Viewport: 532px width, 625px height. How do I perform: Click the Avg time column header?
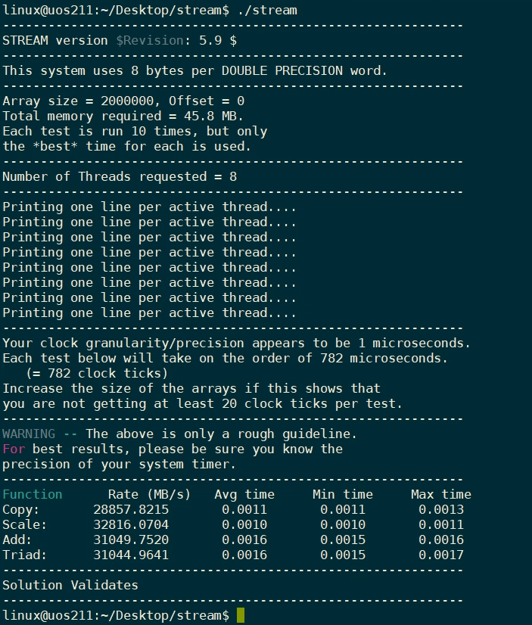244,494
